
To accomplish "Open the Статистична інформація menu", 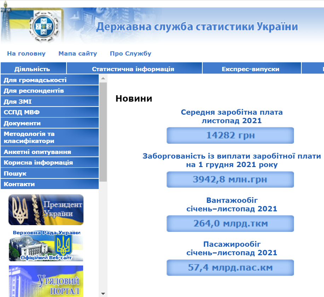I will click(134, 68).
